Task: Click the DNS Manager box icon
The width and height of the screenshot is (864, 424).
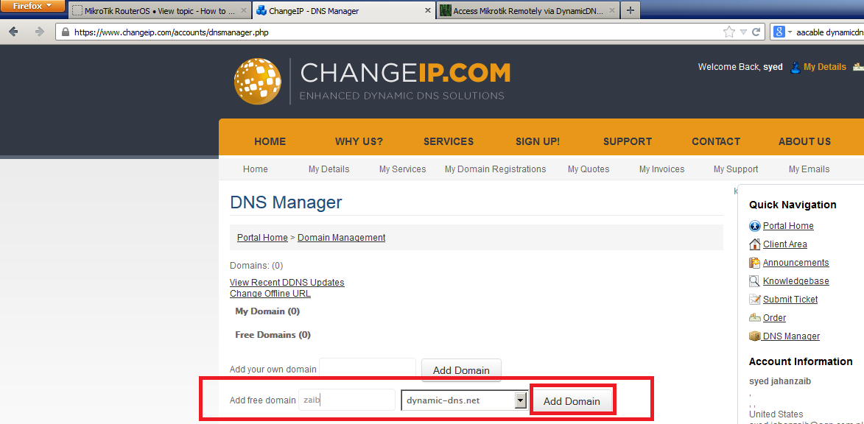Action: point(754,336)
